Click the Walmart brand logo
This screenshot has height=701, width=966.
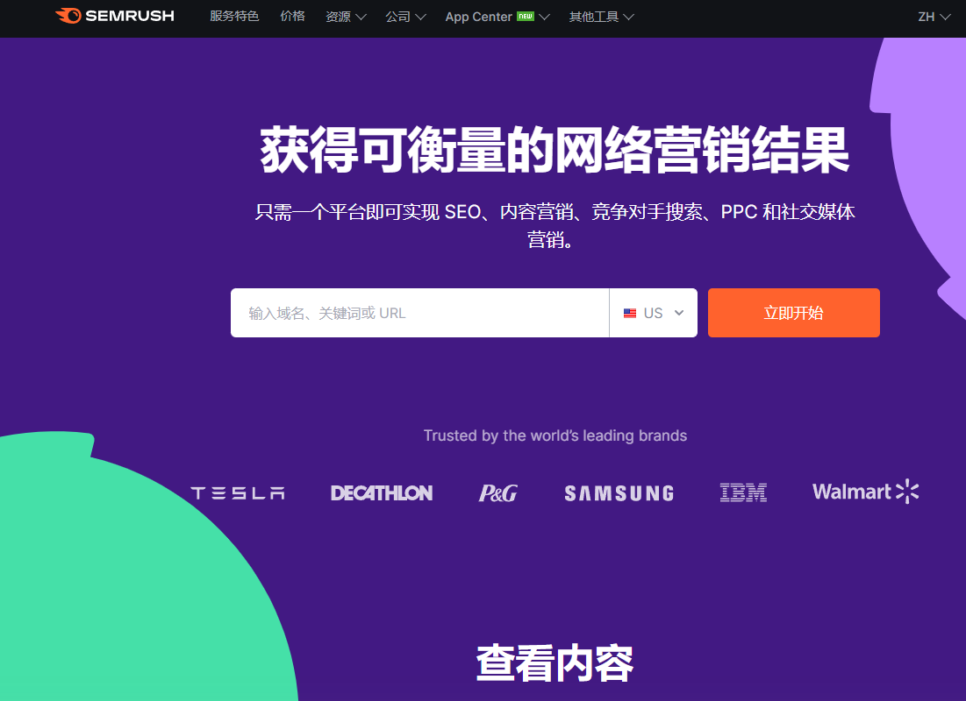click(x=866, y=492)
